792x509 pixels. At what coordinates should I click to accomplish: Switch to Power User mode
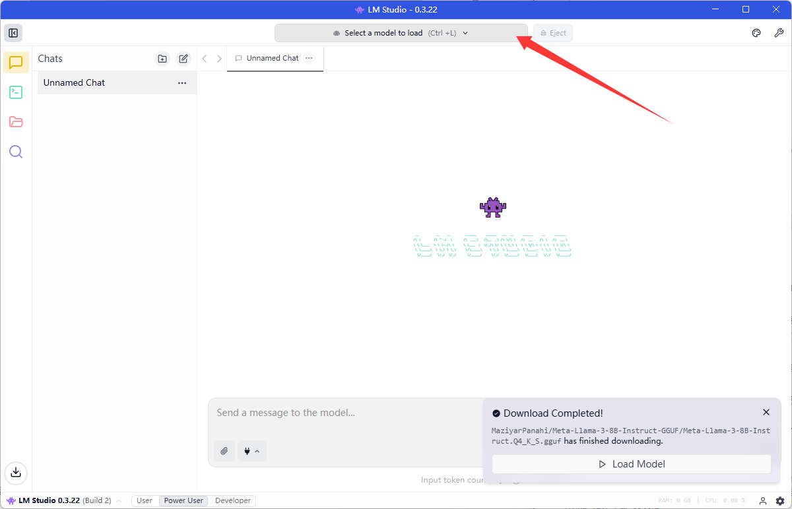click(x=183, y=501)
